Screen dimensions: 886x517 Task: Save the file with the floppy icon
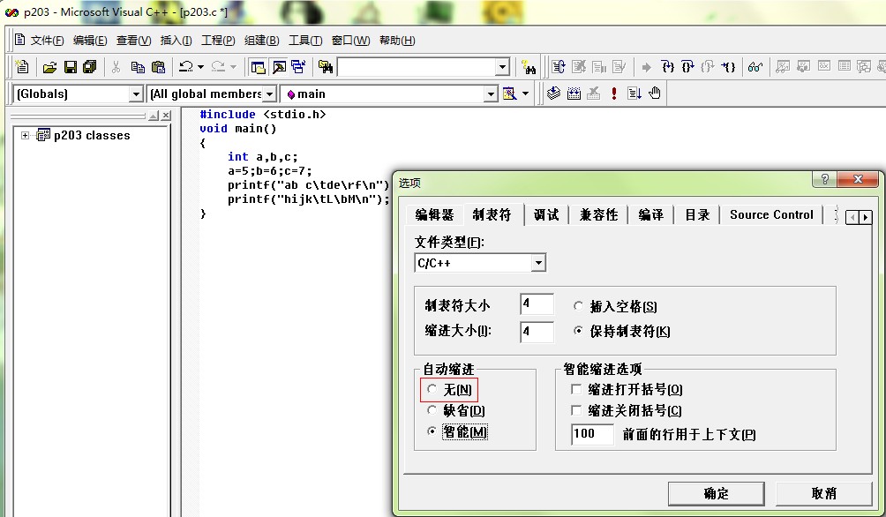pos(70,67)
